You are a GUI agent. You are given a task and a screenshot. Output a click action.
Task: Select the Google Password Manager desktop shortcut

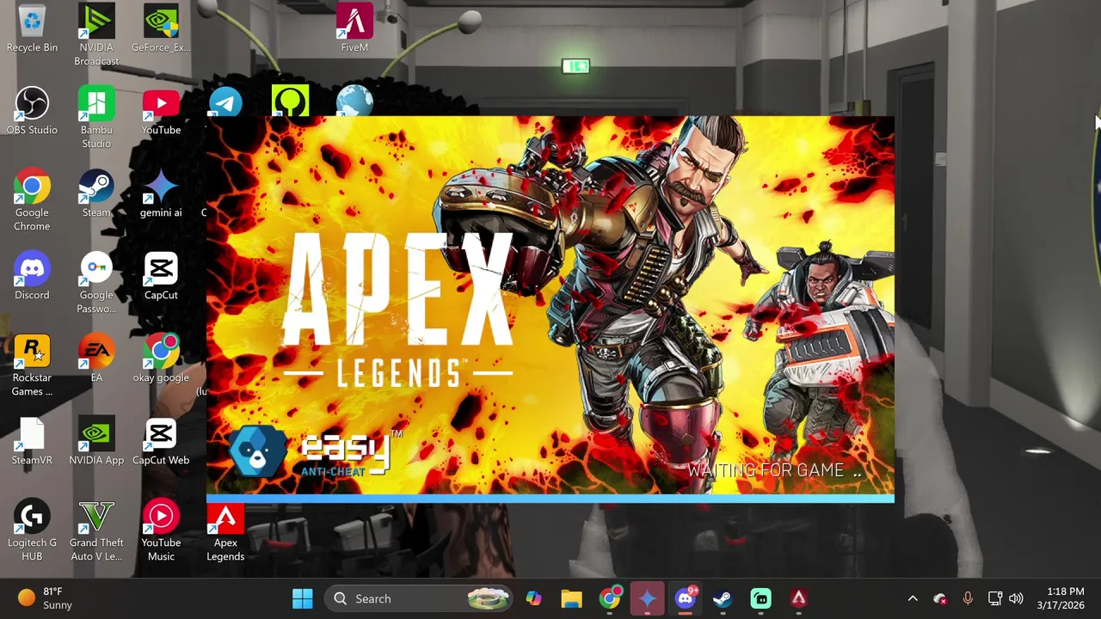[x=96, y=283]
